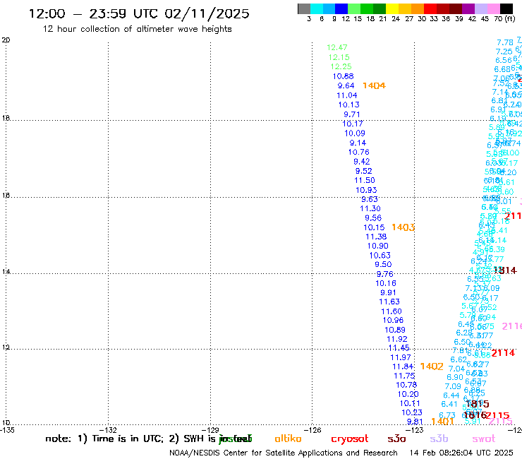Click the light green legend swatch
The width and height of the screenshot is (522, 459).
(x=354, y=8)
